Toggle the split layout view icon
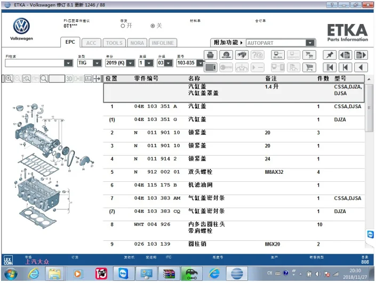 click(88, 78)
